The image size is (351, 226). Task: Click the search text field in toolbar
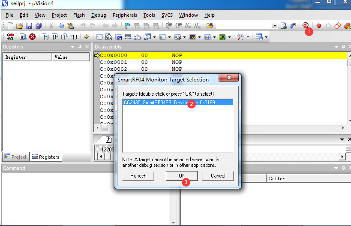(x=244, y=26)
